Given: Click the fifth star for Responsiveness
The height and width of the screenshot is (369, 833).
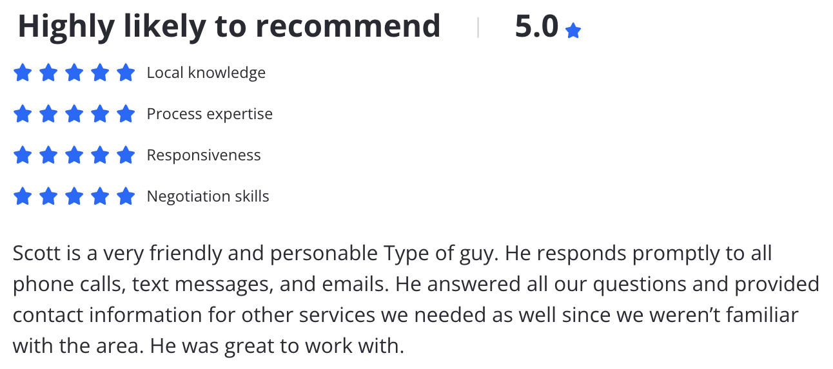Looking at the screenshot, I should pyautogui.click(x=126, y=155).
